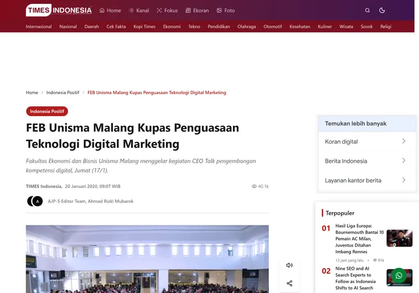Click the Home breadcrumb link

tap(32, 92)
